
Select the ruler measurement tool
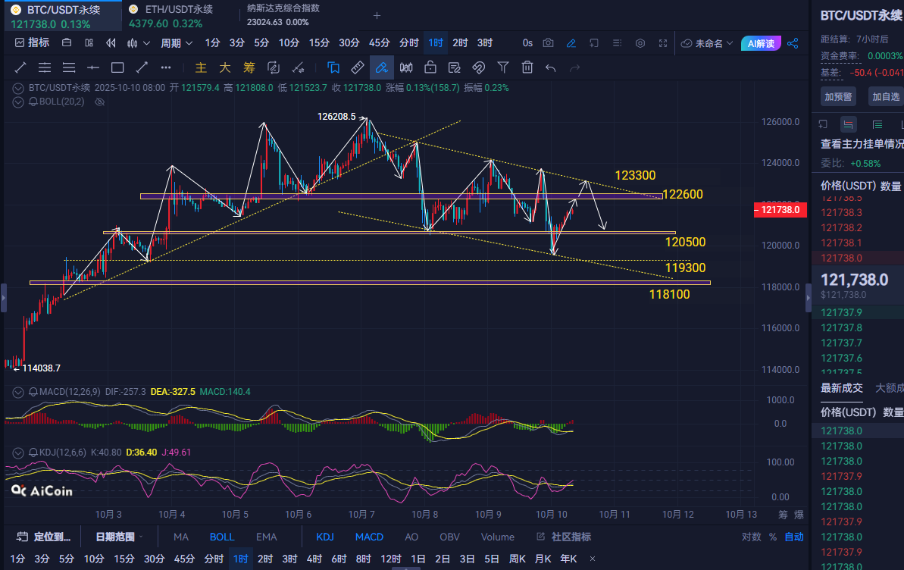358,67
